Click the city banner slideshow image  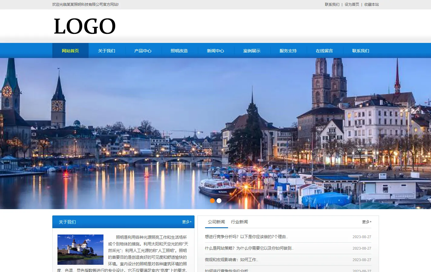215,134
